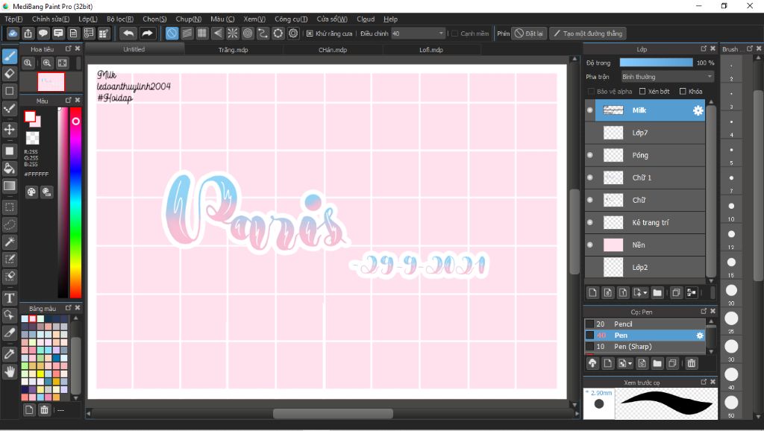
Task: Select the Lớp2 layer
Action: (x=645, y=268)
